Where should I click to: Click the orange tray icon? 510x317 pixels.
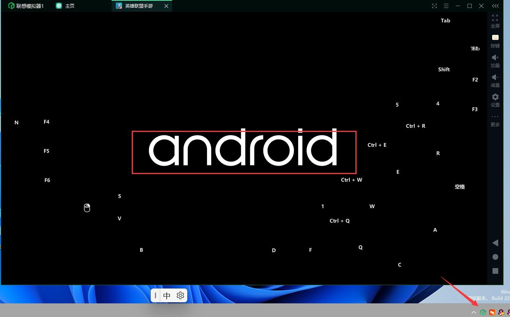(x=492, y=312)
